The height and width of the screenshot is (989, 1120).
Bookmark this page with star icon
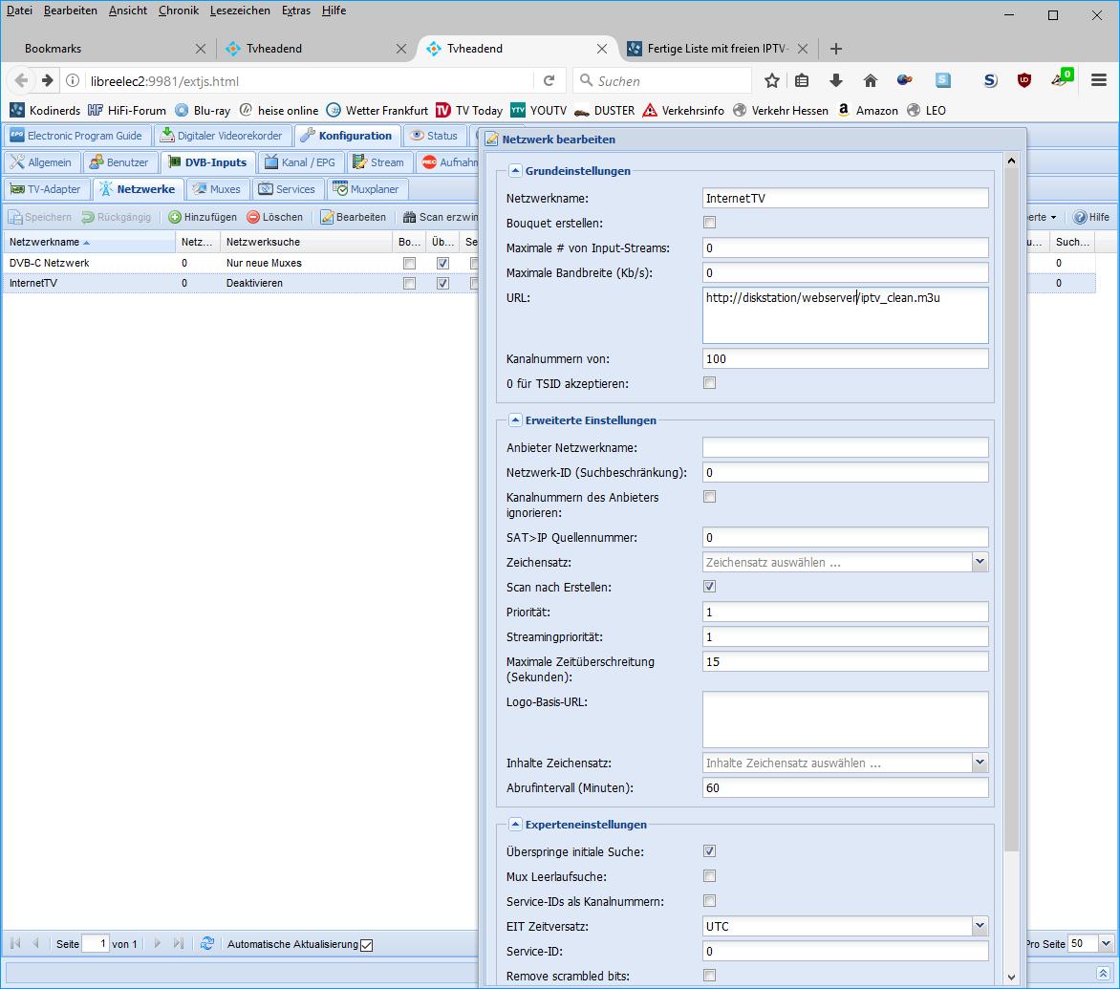(x=771, y=80)
